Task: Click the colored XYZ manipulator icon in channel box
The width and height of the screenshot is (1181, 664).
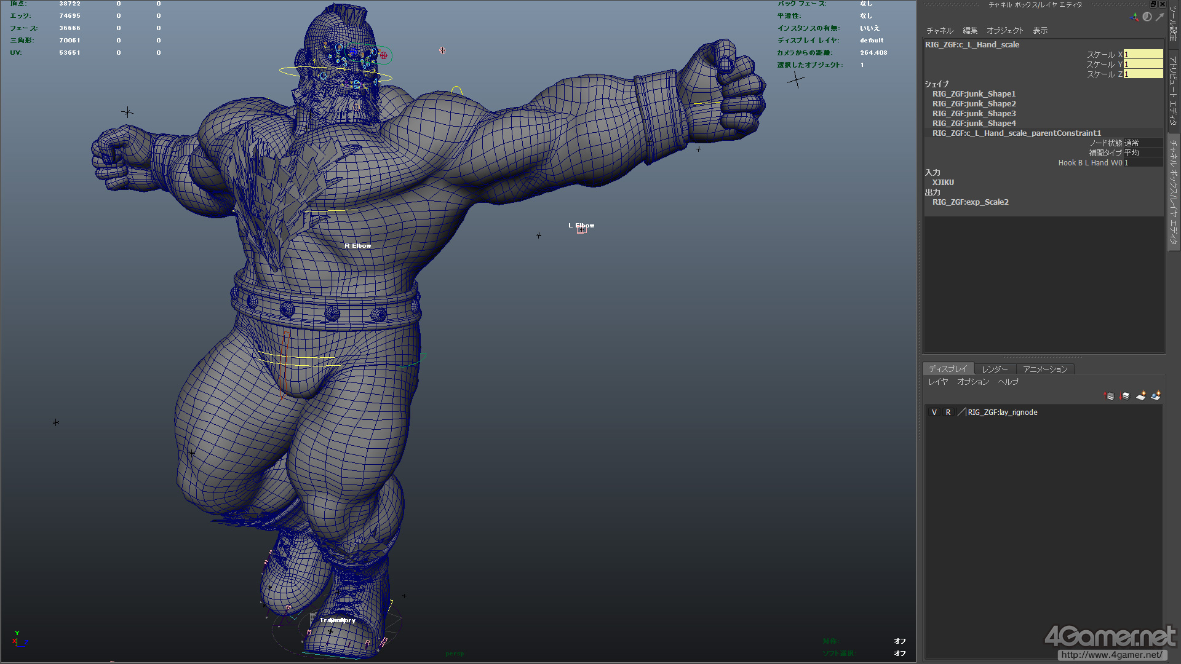Action: pos(1134,17)
